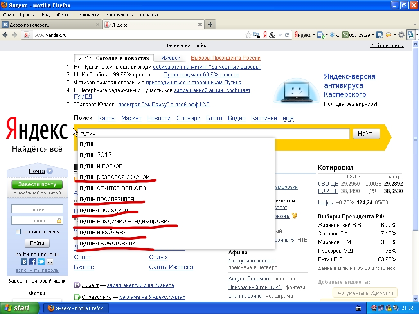The width and height of the screenshot is (419, 314).
Task: Log in with the Facebook icon
Action: (33, 262)
